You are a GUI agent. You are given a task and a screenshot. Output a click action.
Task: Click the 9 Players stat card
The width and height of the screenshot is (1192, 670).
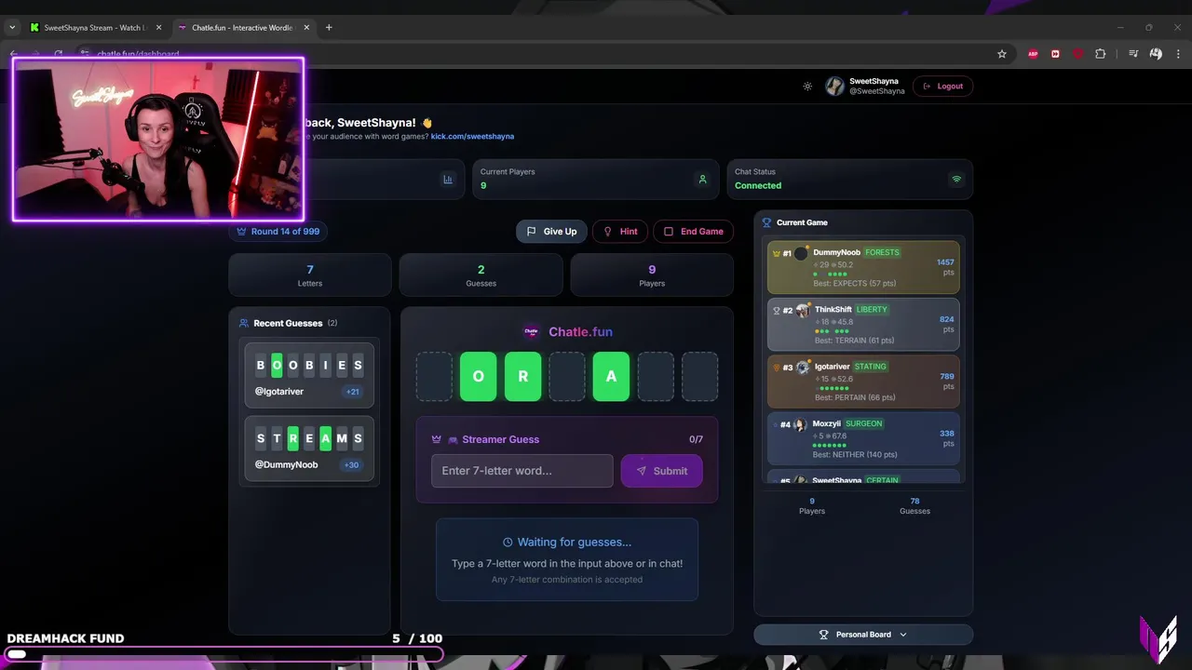(x=652, y=275)
